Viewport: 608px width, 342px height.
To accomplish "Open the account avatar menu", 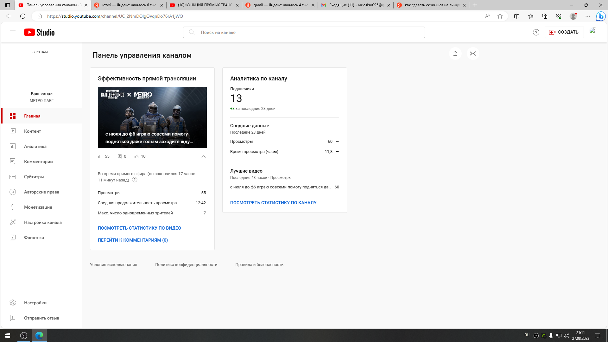I will 594,32.
